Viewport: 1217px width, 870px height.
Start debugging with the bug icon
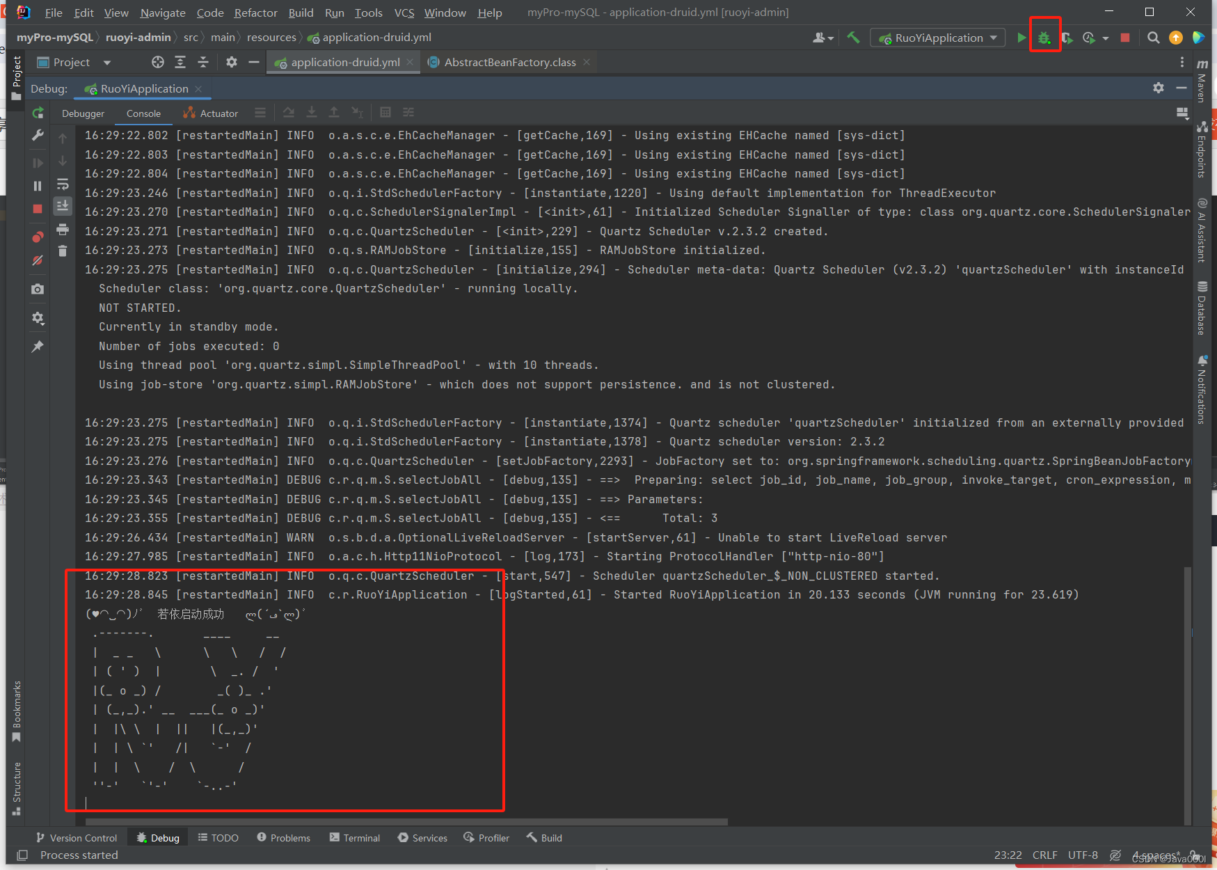tap(1044, 38)
